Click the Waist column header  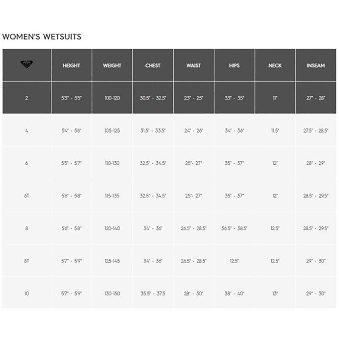click(193, 66)
